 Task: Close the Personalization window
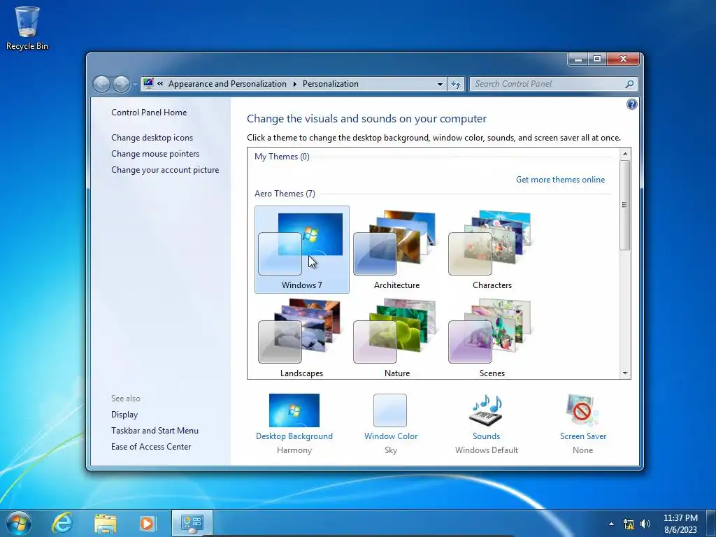pyautogui.click(x=623, y=59)
